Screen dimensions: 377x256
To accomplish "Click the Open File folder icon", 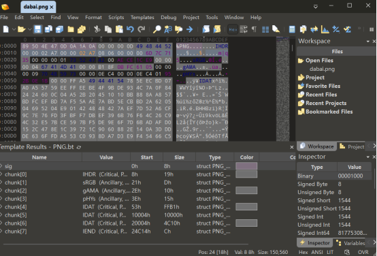I will click(22, 29).
